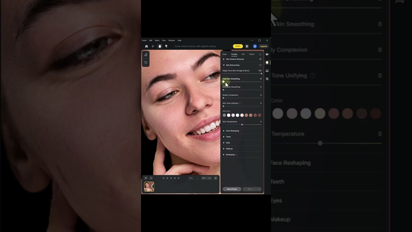Viewport: 412px width, 232px height.
Task: Select the no skin color option
Action: tap(224, 115)
